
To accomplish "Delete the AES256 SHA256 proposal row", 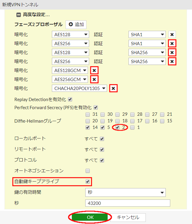I will point(172,61).
